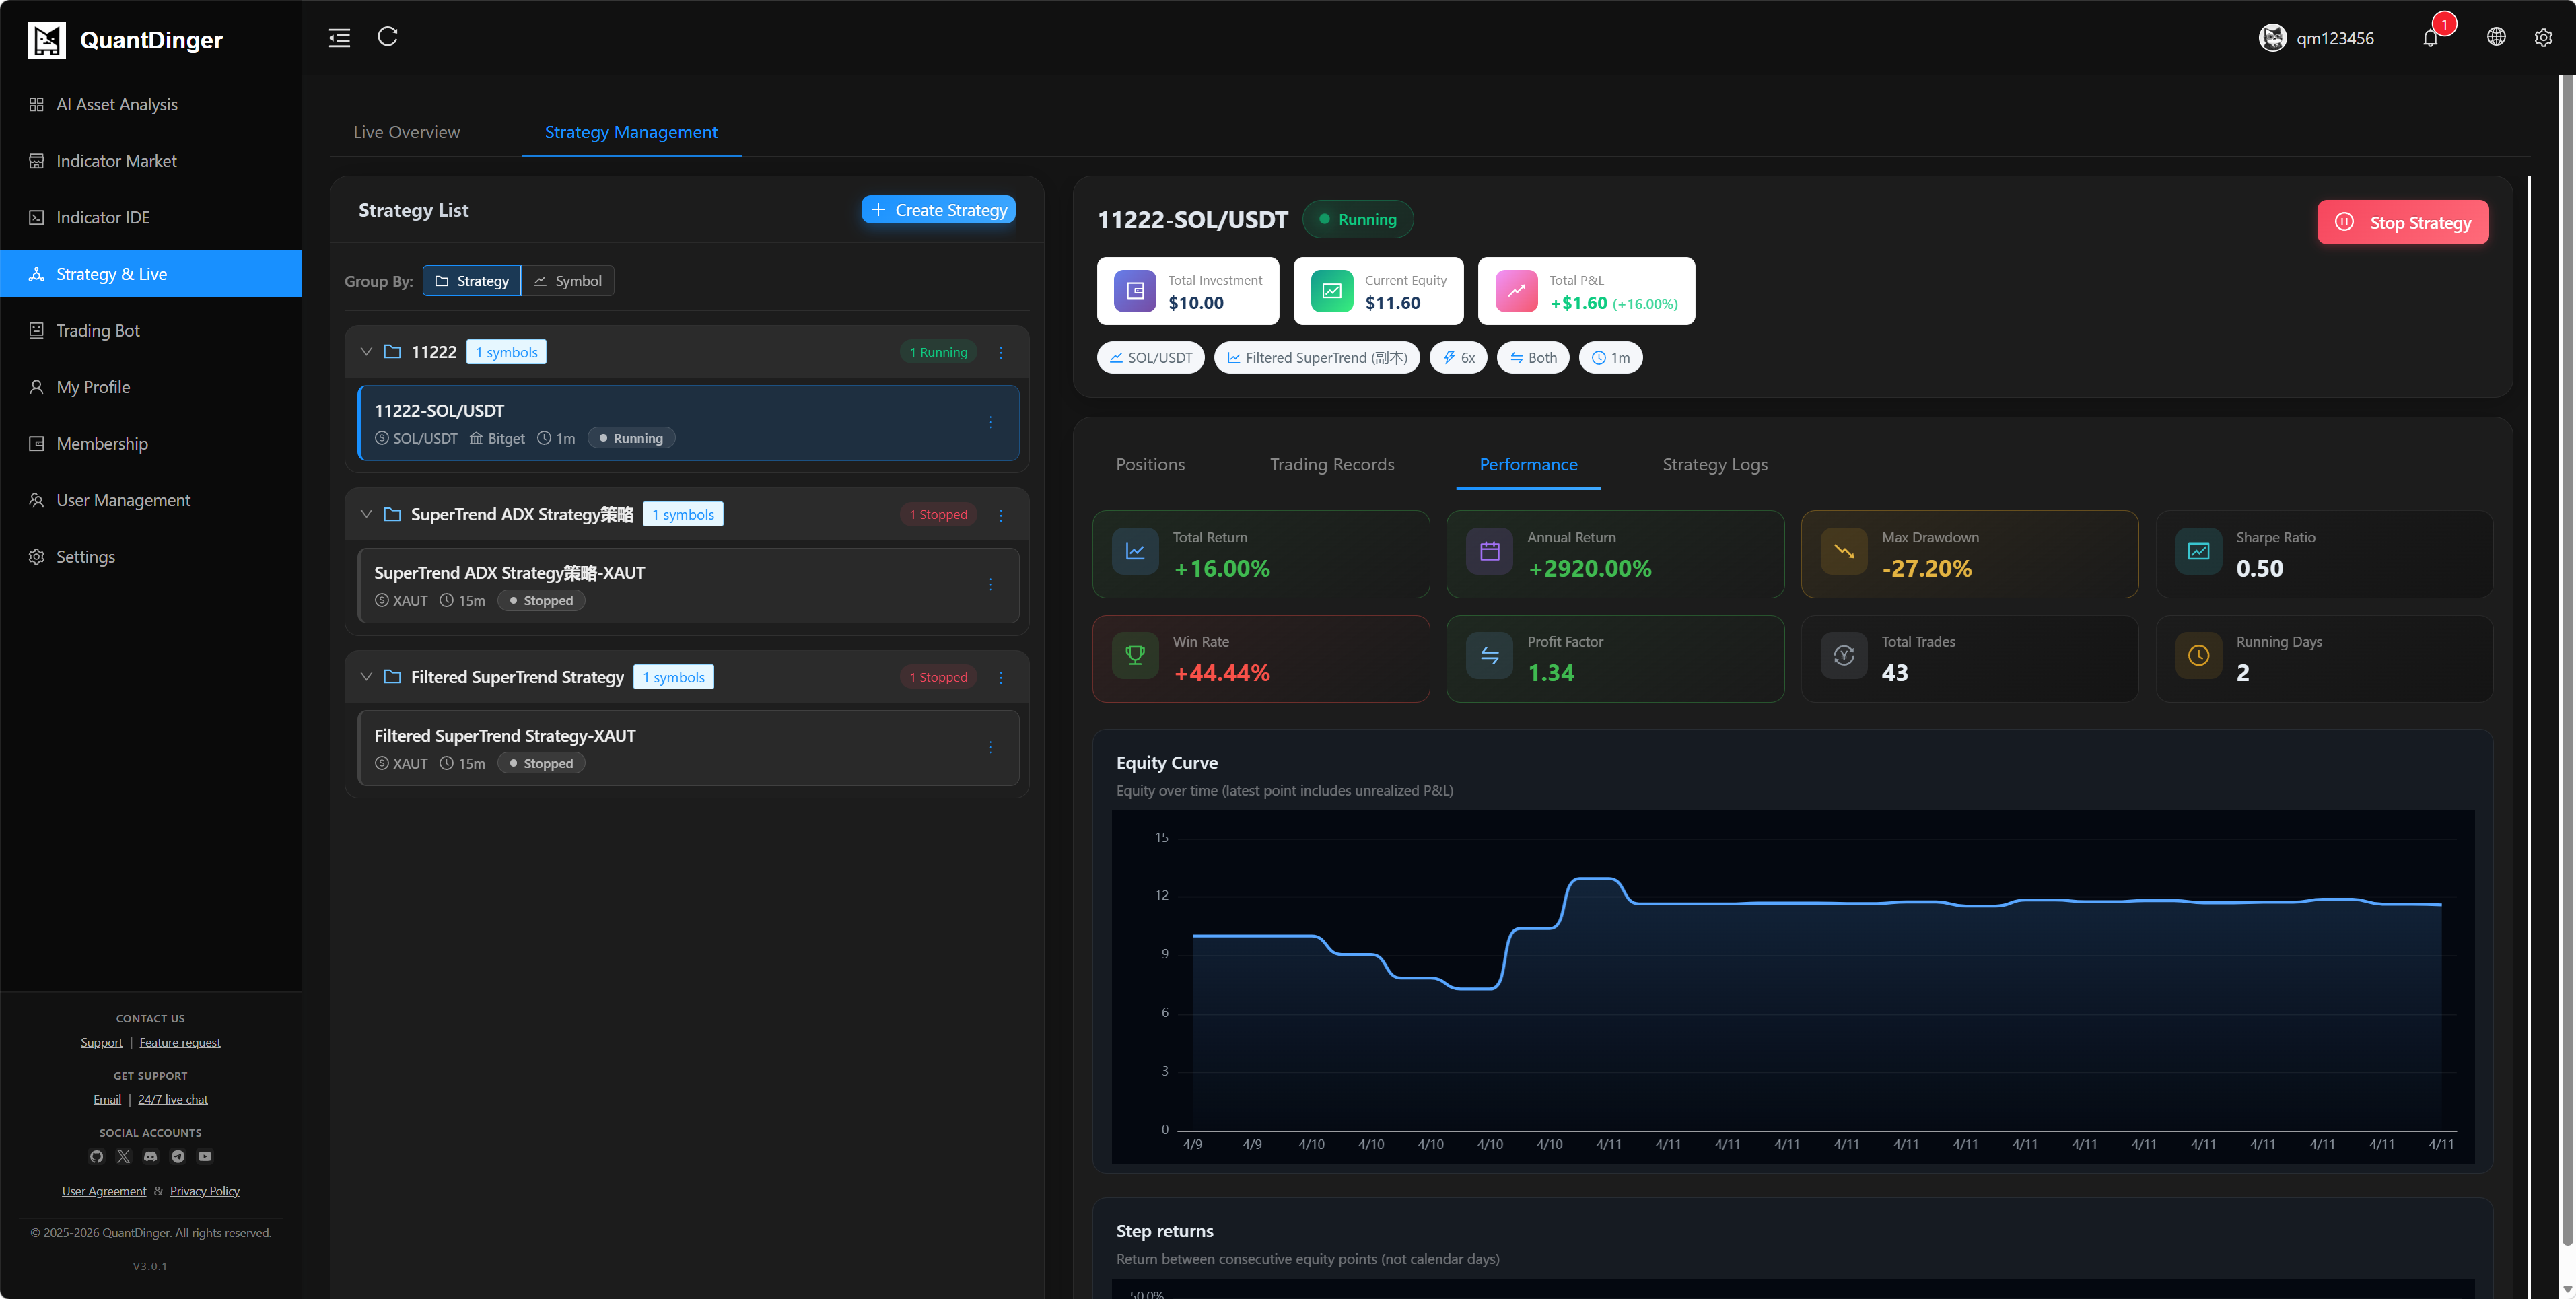Click the sidebar collapse menu icon
This screenshot has height=1299, width=2576.
(x=339, y=38)
